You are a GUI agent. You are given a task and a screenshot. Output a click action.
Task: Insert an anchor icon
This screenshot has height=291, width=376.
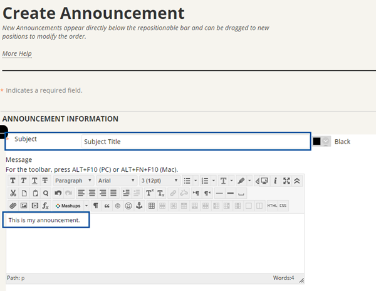coord(139,206)
